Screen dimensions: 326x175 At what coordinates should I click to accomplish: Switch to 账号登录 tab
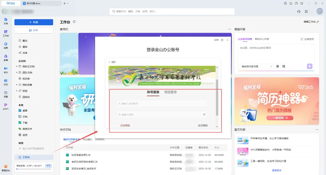tap(153, 92)
